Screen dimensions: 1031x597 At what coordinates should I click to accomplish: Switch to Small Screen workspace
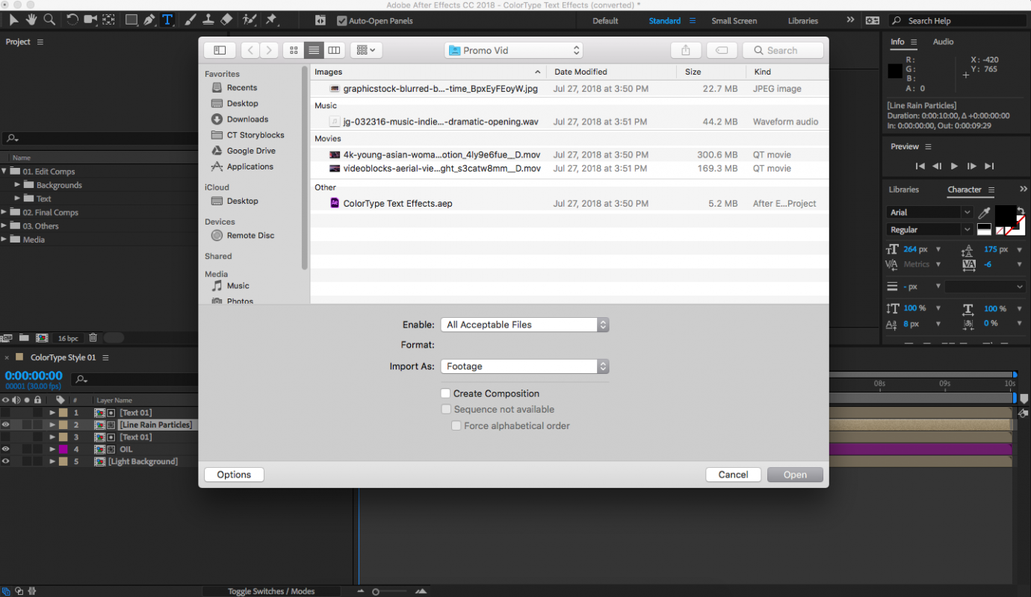click(734, 21)
